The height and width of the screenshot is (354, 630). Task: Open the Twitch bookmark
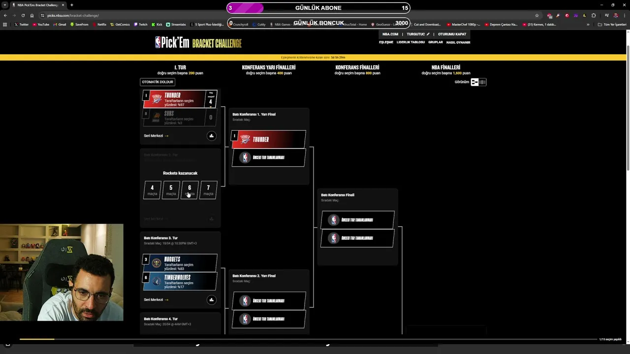click(x=140, y=24)
